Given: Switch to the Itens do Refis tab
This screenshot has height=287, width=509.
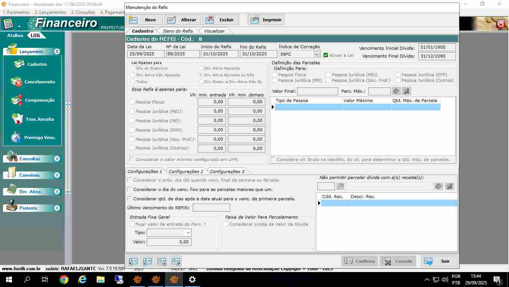Looking at the screenshot, I should (178, 31).
